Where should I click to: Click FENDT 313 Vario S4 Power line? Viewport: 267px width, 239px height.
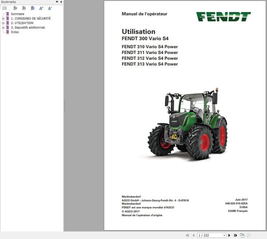pos(150,64)
